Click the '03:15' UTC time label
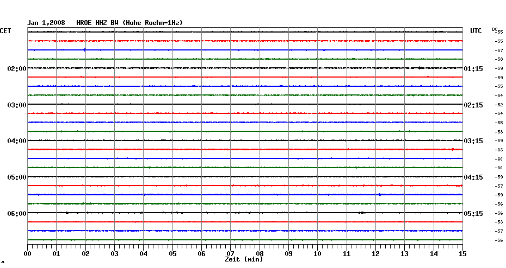 coord(473,141)
